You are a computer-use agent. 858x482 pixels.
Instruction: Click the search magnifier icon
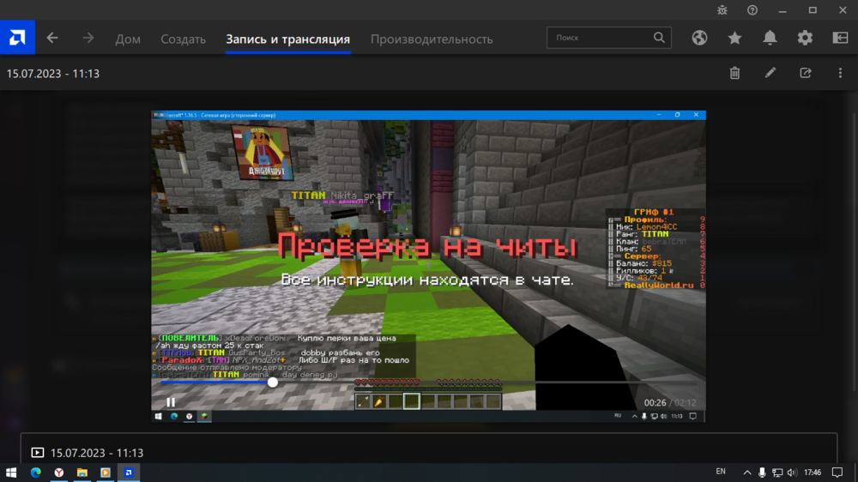point(659,38)
